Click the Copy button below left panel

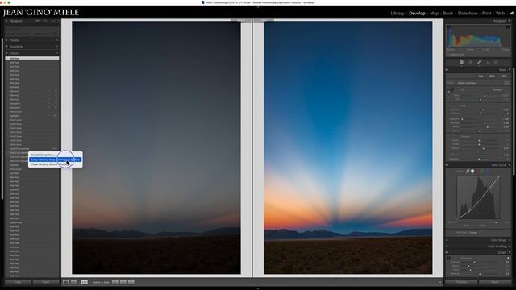(18, 282)
